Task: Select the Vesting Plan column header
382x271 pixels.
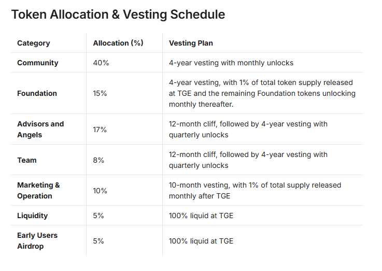Action: click(191, 43)
